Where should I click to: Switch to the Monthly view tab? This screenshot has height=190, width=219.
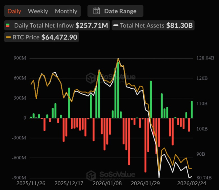click(x=66, y=11)
